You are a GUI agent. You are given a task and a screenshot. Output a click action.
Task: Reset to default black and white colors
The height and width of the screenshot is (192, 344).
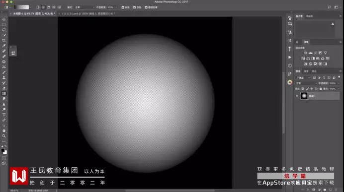pos(2,146)
